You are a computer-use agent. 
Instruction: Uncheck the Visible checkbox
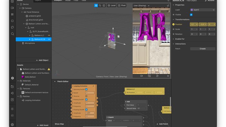click(x=191, y=15)
